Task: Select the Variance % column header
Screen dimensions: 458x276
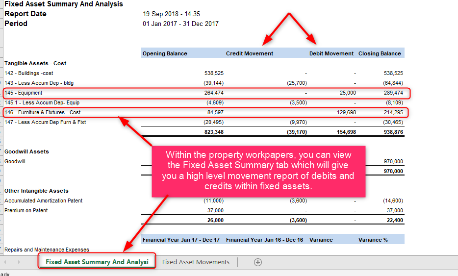Action: 373,240
